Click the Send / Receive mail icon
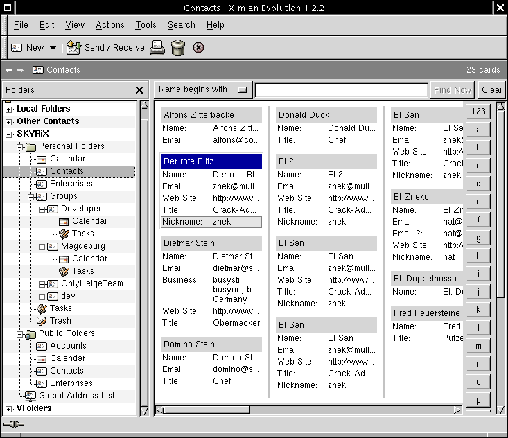Viewport: 508px width, 438px height. tap(73, 48)
